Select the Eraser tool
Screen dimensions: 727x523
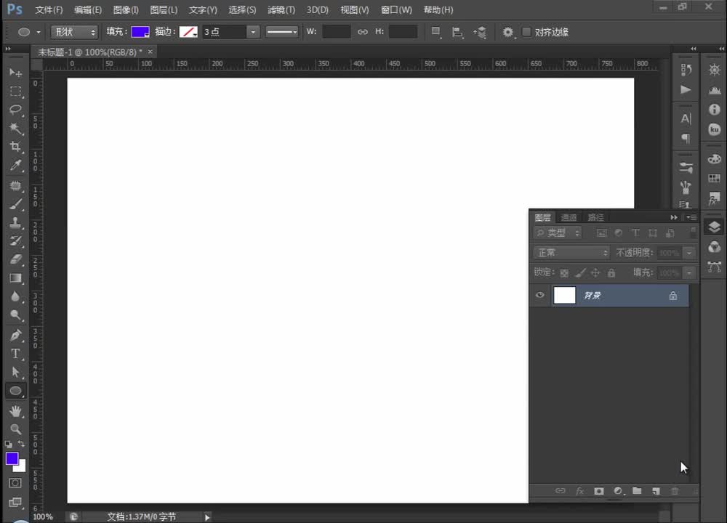[x=15, y=259]
